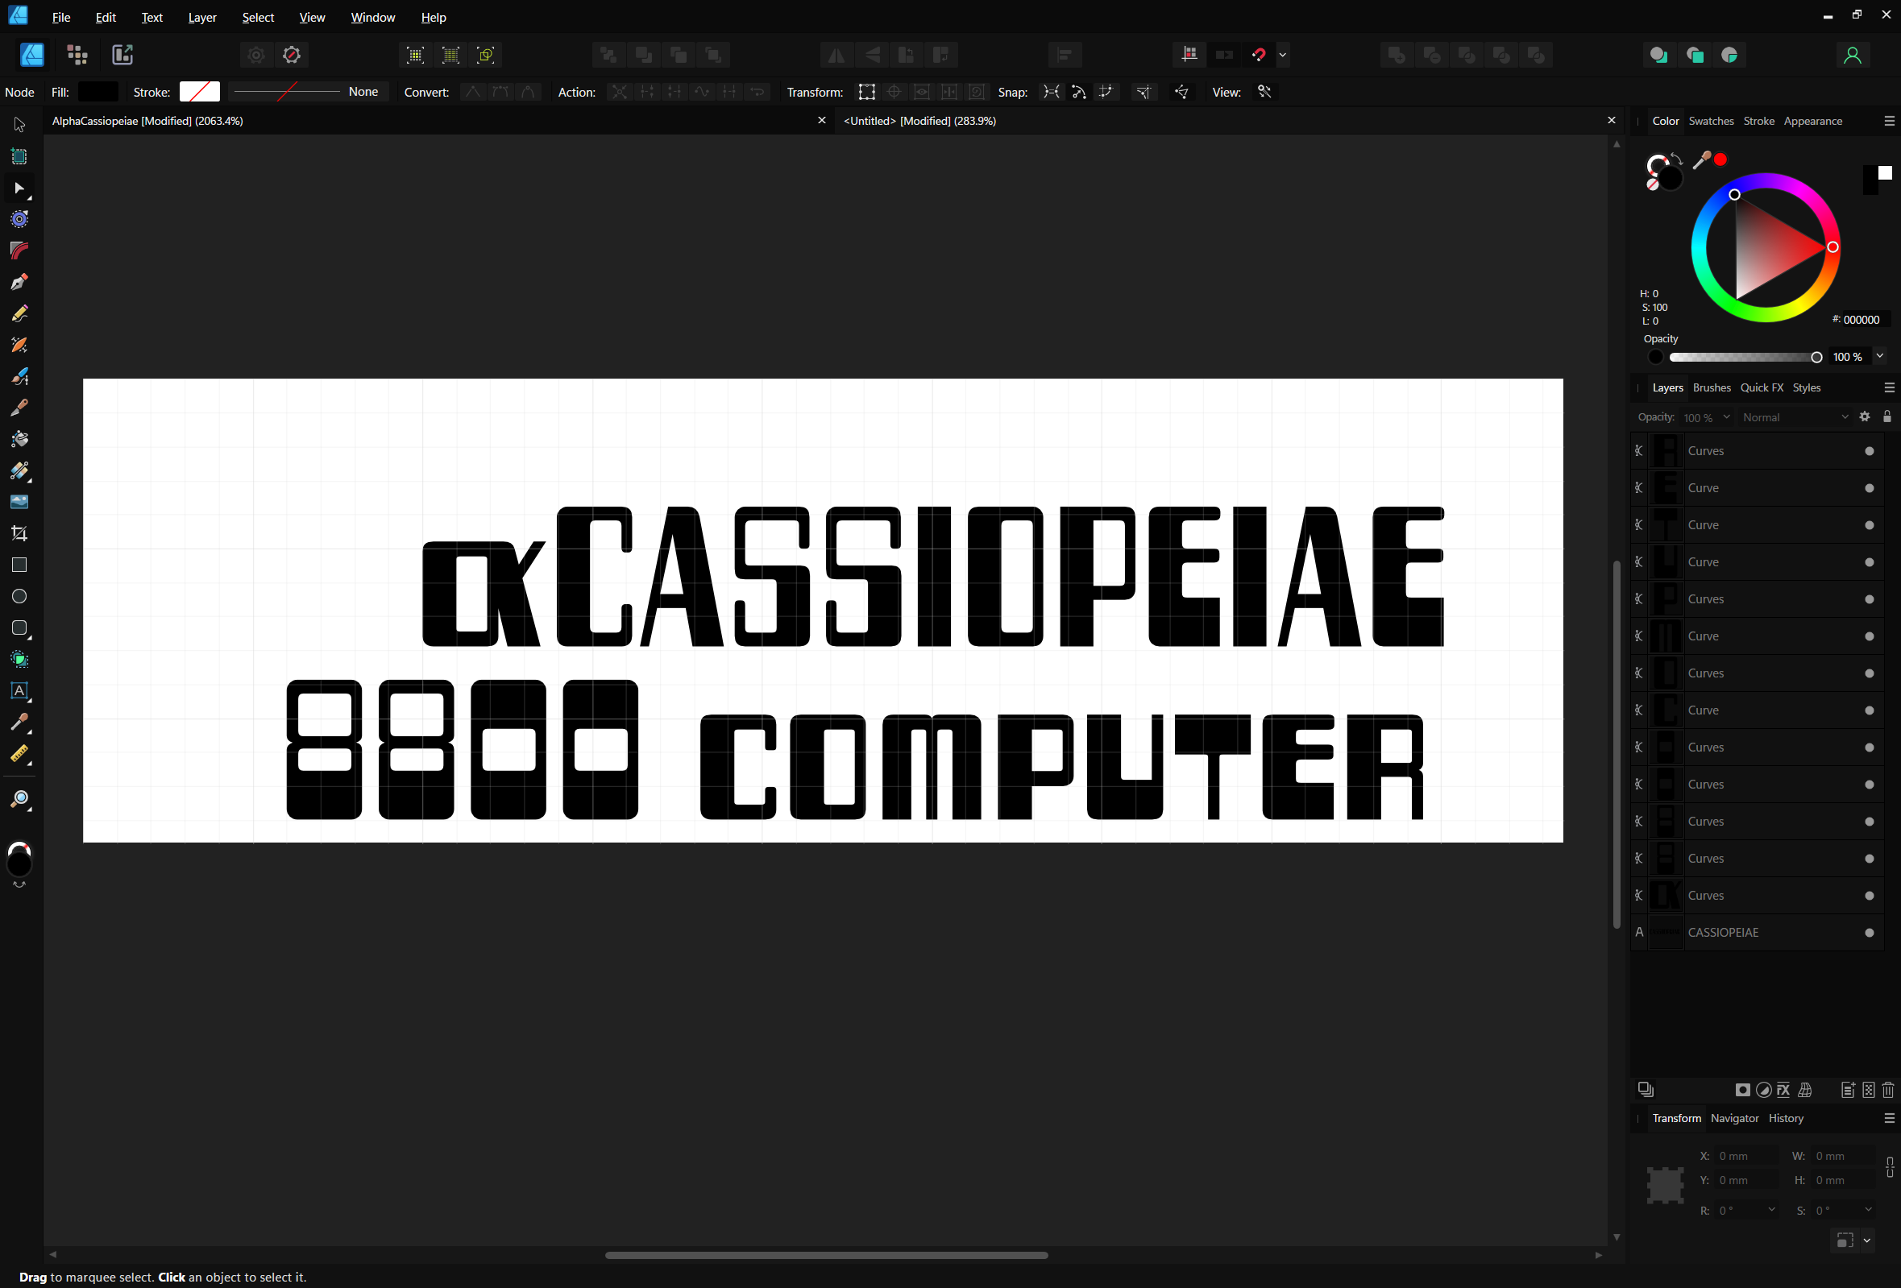Pick the color picker eyedropper in Color panel

click(1701, 161)
